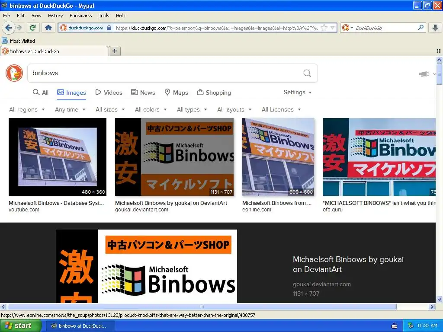Click goukai.deviantart.com in the detail panel
443x332 pixels.
(x=322, y=284)
